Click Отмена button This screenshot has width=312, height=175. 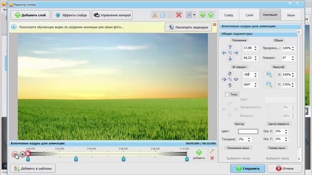[x=285, y=169]
